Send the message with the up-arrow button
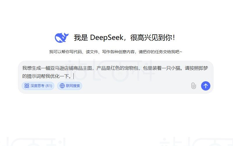 point(206,86)
